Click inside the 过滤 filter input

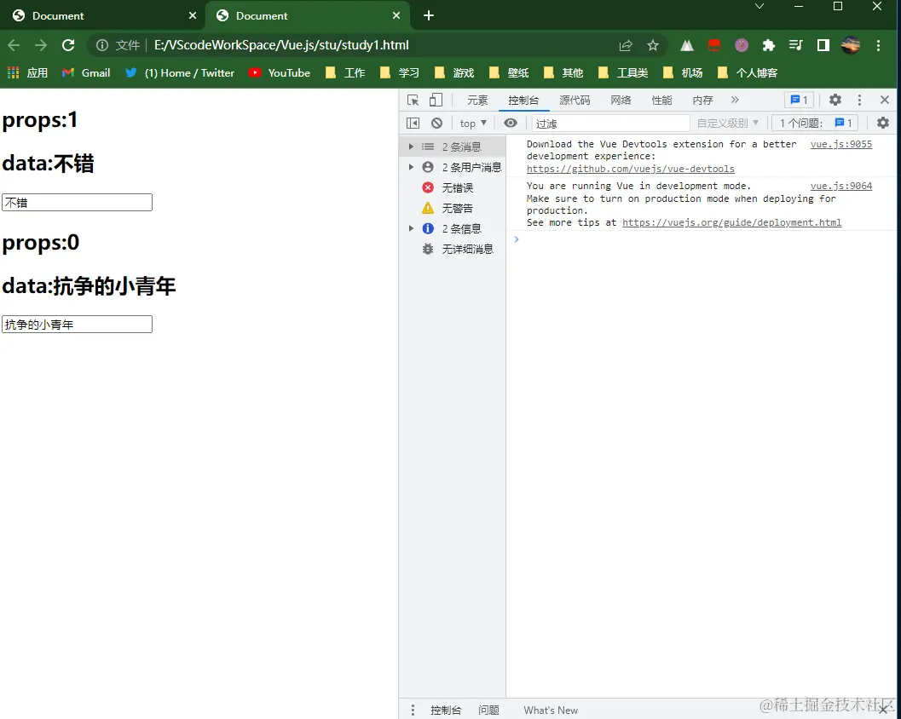point(609,123)
